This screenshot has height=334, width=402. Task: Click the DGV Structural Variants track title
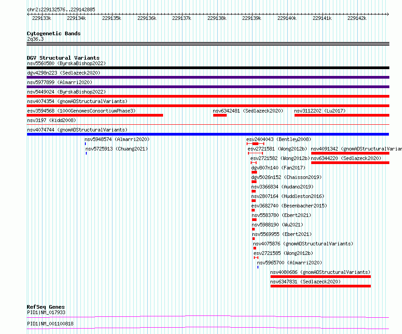(x=63, y=58)
